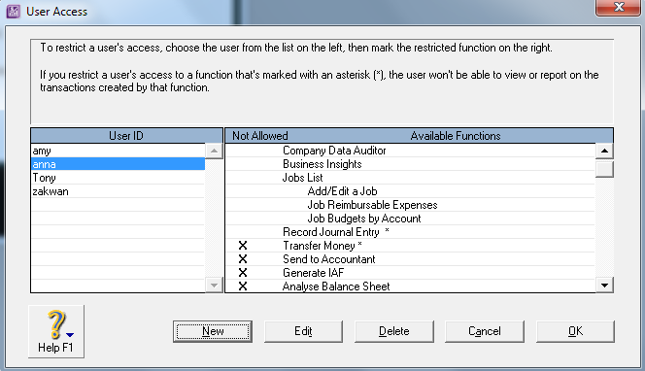Open the Help dropdown arrow beside question mark
The height and width of the screenshot is (371, 645).
70,335
